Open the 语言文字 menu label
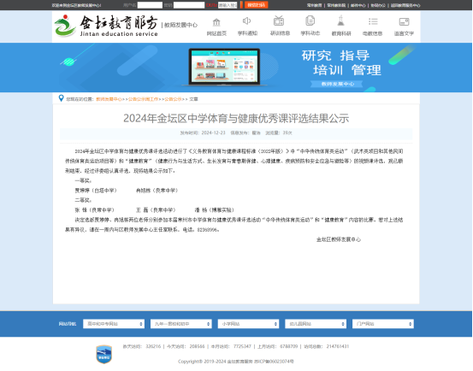Screen dimensions: 473x371 point(404,33)
